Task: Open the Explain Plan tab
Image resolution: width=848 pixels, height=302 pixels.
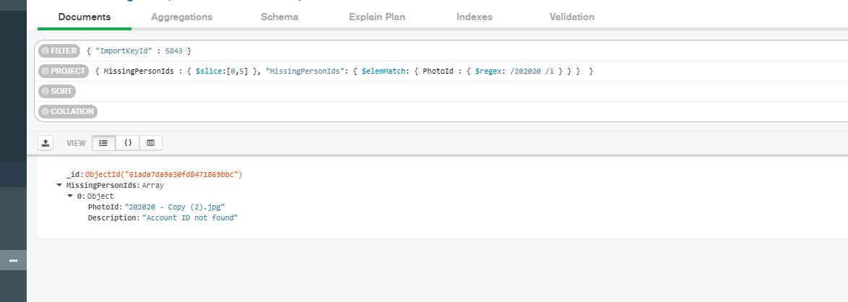Action: click(x=377, y=17)
